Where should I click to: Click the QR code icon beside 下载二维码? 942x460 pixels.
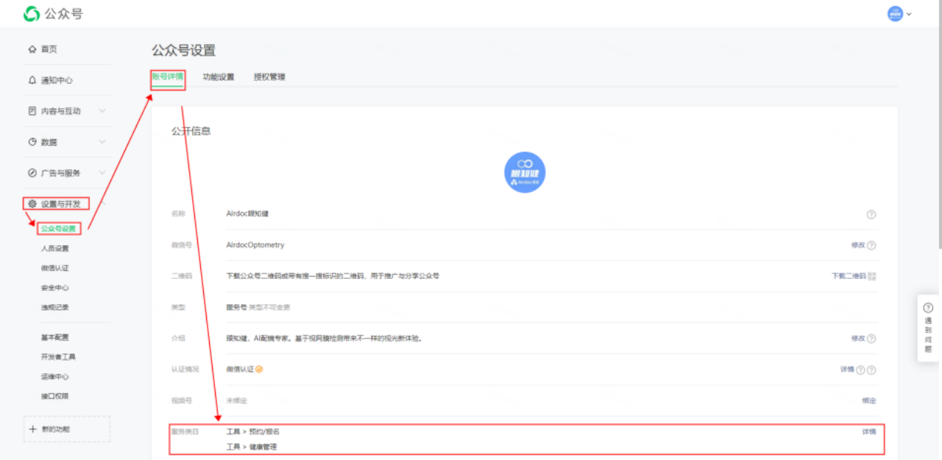(x=872, y=276)
